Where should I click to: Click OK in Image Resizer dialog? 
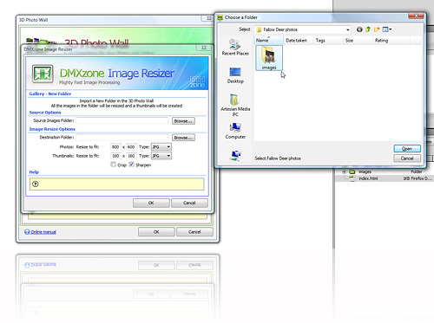(x=151, y=203)
